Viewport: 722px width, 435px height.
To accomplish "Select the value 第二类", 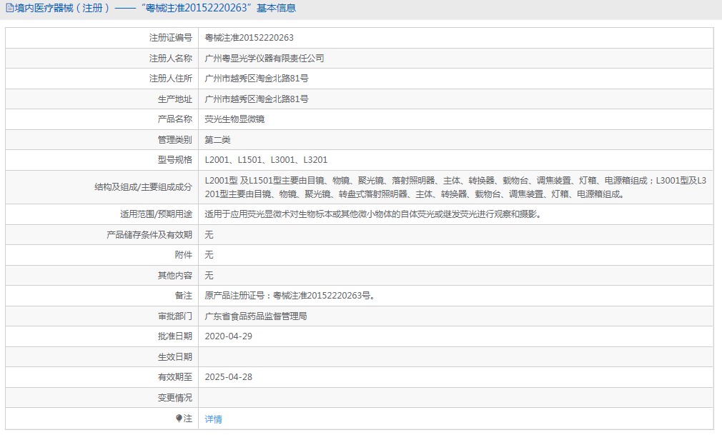I will (x=217, y=139).
